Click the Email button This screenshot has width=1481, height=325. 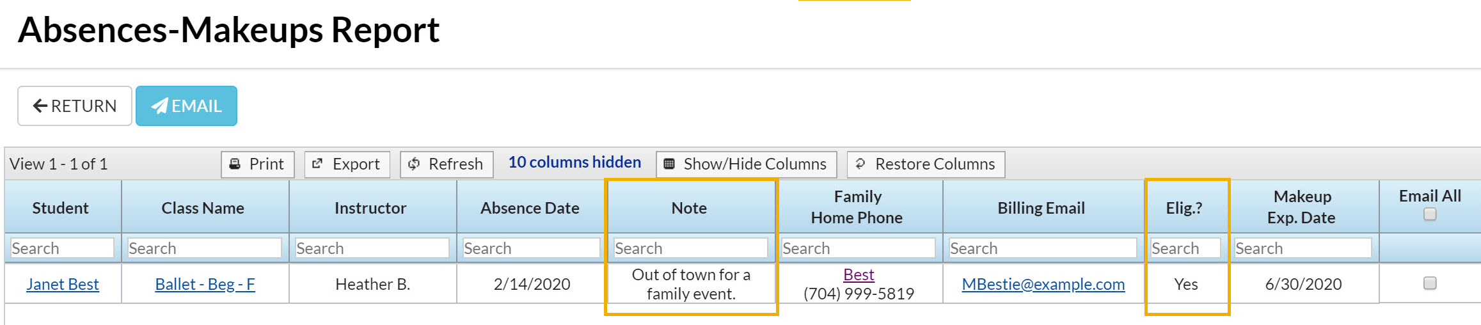point(186,106)
